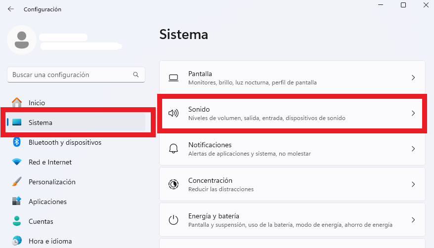This screenshot has height=248, width=434.
Task: Click the Inicio home icon
Action: [x=17, y=103]
